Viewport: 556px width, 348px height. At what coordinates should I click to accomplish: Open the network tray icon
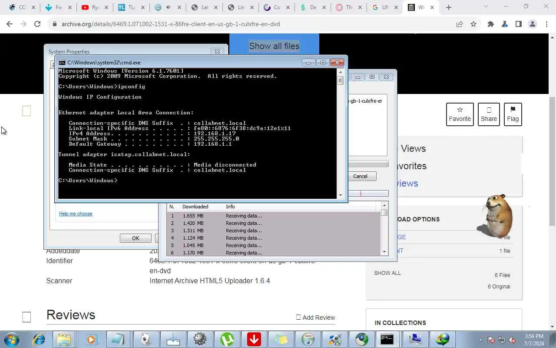pos(502,340)
